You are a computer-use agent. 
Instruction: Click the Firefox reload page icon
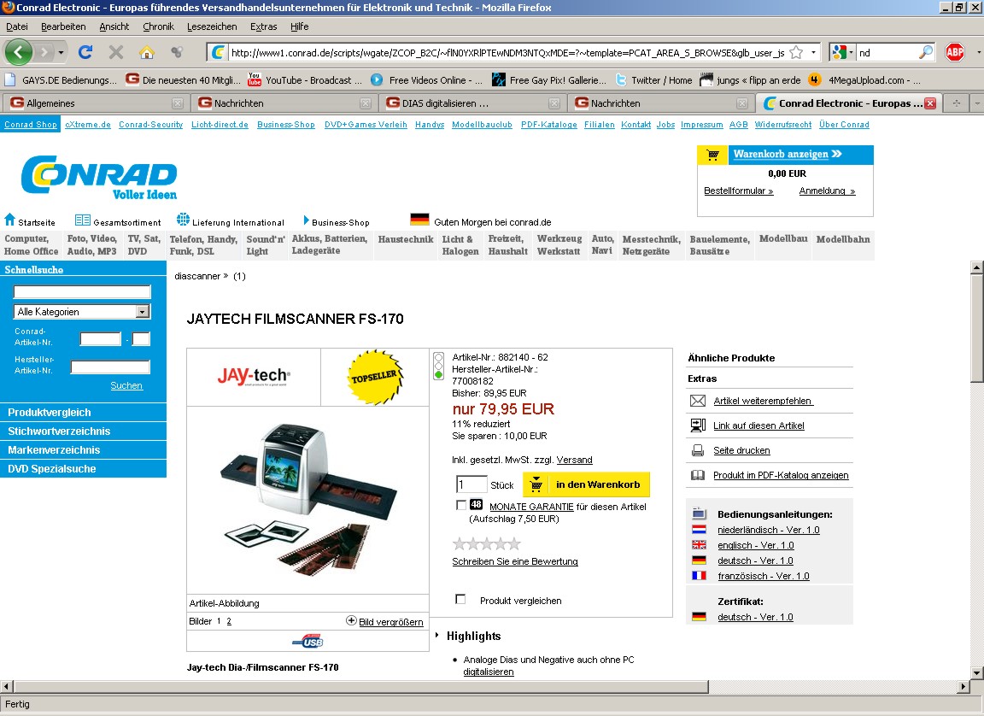coord(85,52)
